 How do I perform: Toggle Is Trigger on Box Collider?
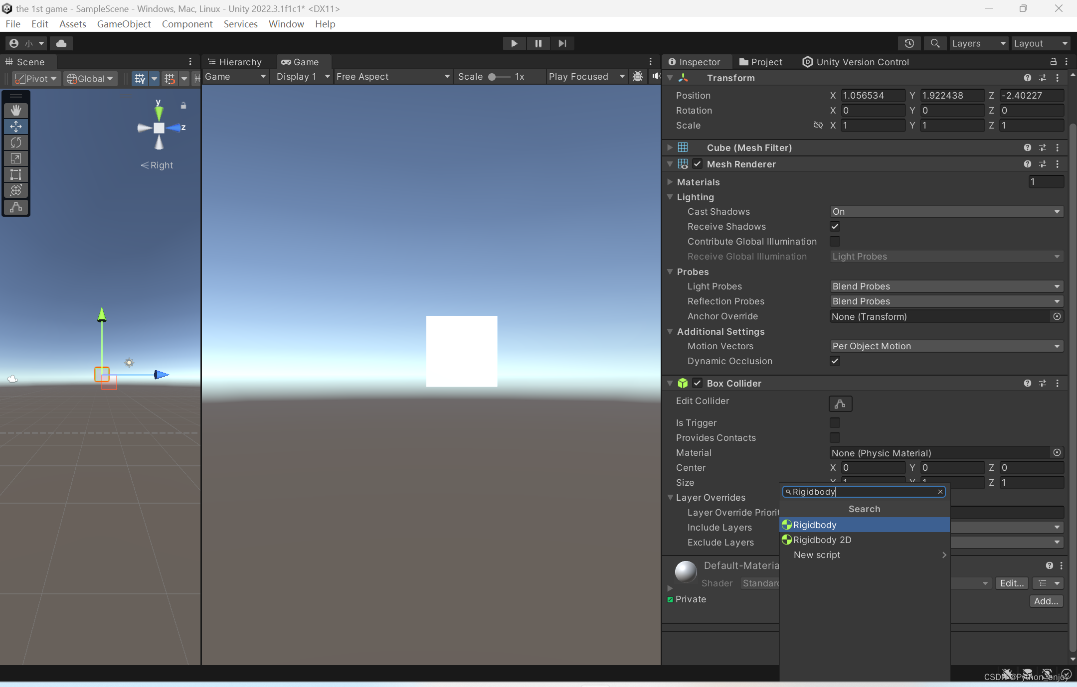835,422
